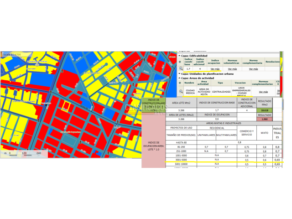Select the Normas volumetricas column header
The height and width of the screenshot is (219, 292).
pos(231,62)
